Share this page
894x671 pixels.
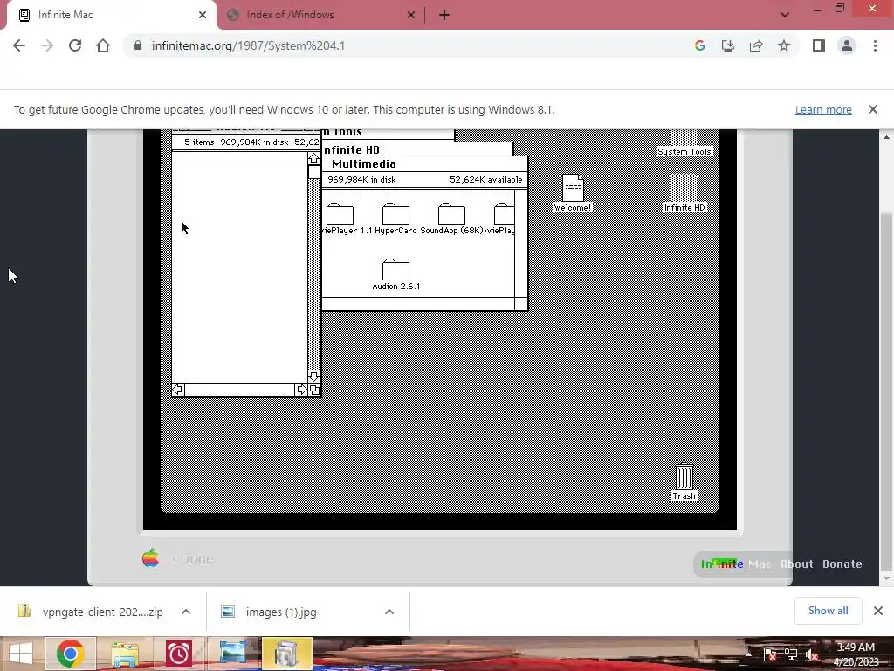click(756, 45)
